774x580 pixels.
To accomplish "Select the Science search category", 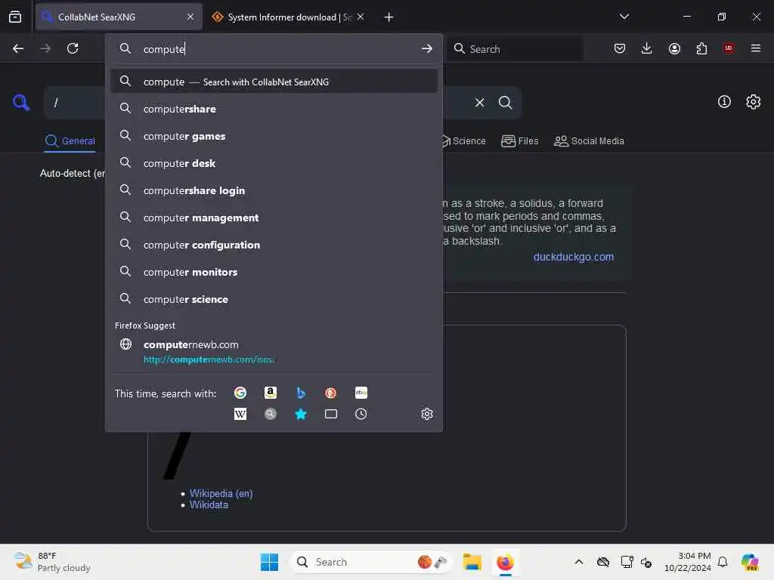I will [x=463, y=141].
